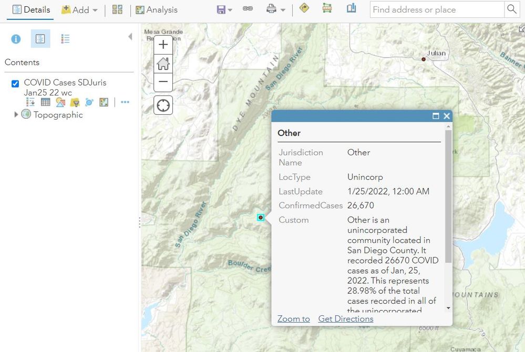Click the Custom field label
Image resolution: width=525 pixels, height=352 pixels.
coord(294,220)
